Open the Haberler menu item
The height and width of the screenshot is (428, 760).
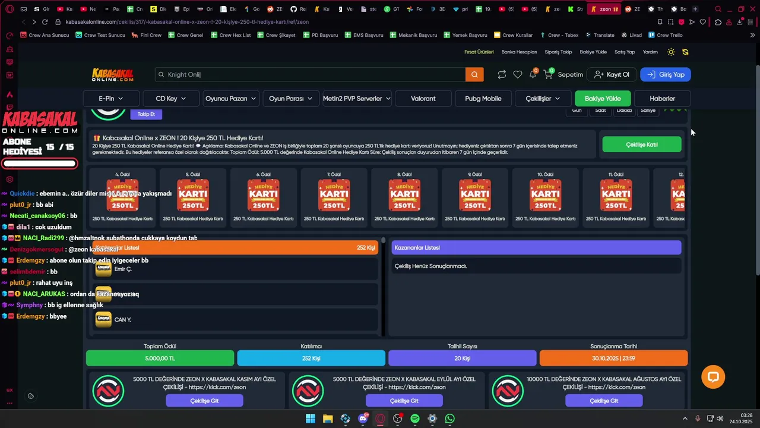[x=662, y=99]
